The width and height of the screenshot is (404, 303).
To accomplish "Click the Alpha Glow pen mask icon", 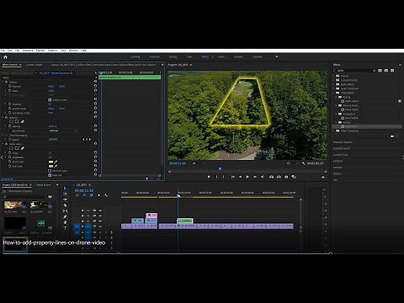I will 23,148.
